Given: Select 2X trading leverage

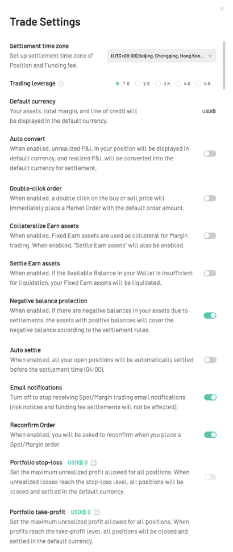Looking at the screenshot, I should click(143, 84).
